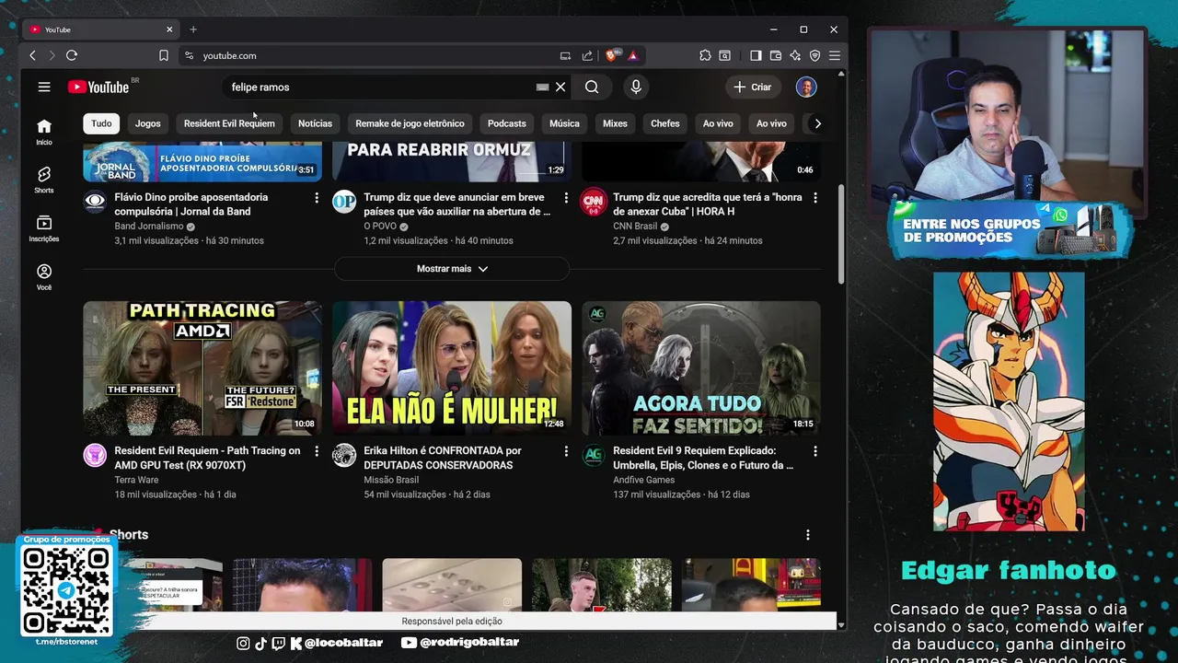Open Brave Rewards triangle icon
The width and height of the screenshot is (1178, 663).
click(633, 55)
